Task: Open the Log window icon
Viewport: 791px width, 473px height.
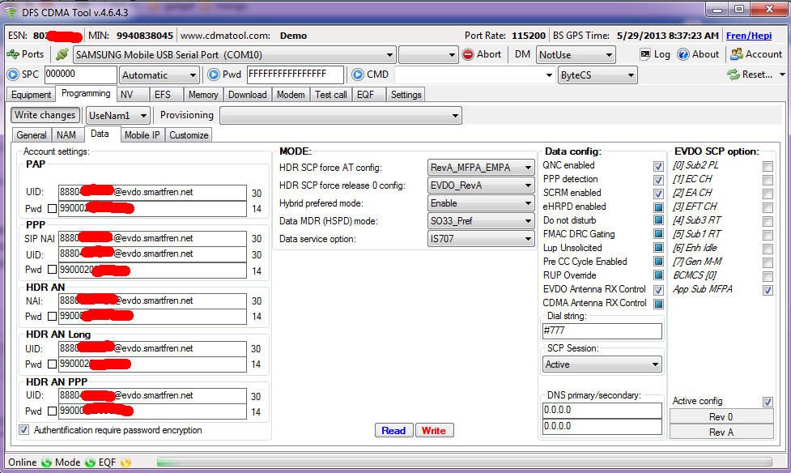Action: 645,54
